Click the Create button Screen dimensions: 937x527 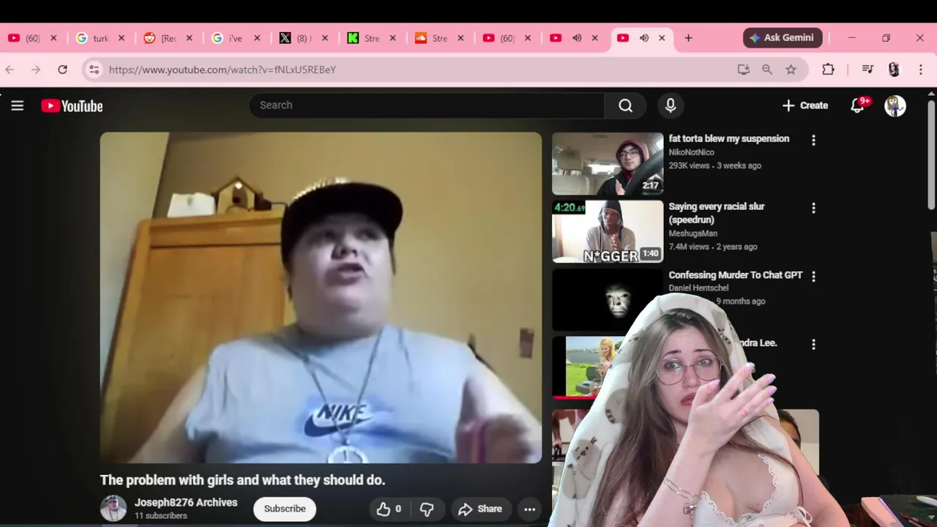[x=805, y=105]
